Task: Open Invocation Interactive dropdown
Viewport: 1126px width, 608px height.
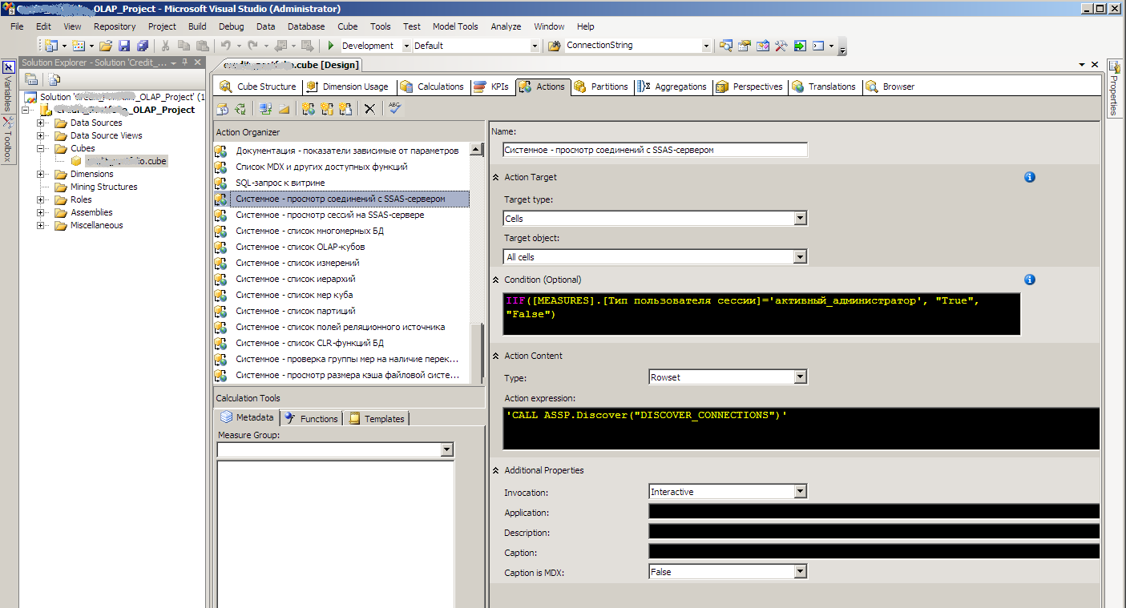Action: [800, 492]
